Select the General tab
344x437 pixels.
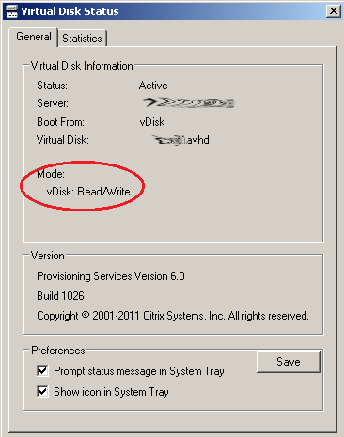pos(34,37)
